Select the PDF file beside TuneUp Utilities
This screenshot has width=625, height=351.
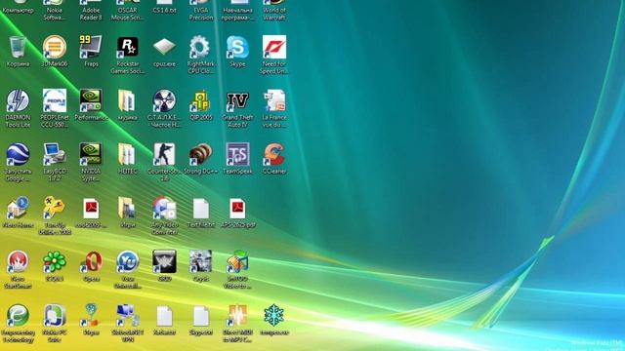point(91,208)
